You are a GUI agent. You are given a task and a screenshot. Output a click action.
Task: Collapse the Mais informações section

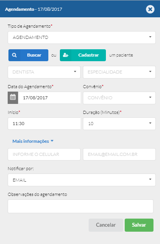coord(33,141)
